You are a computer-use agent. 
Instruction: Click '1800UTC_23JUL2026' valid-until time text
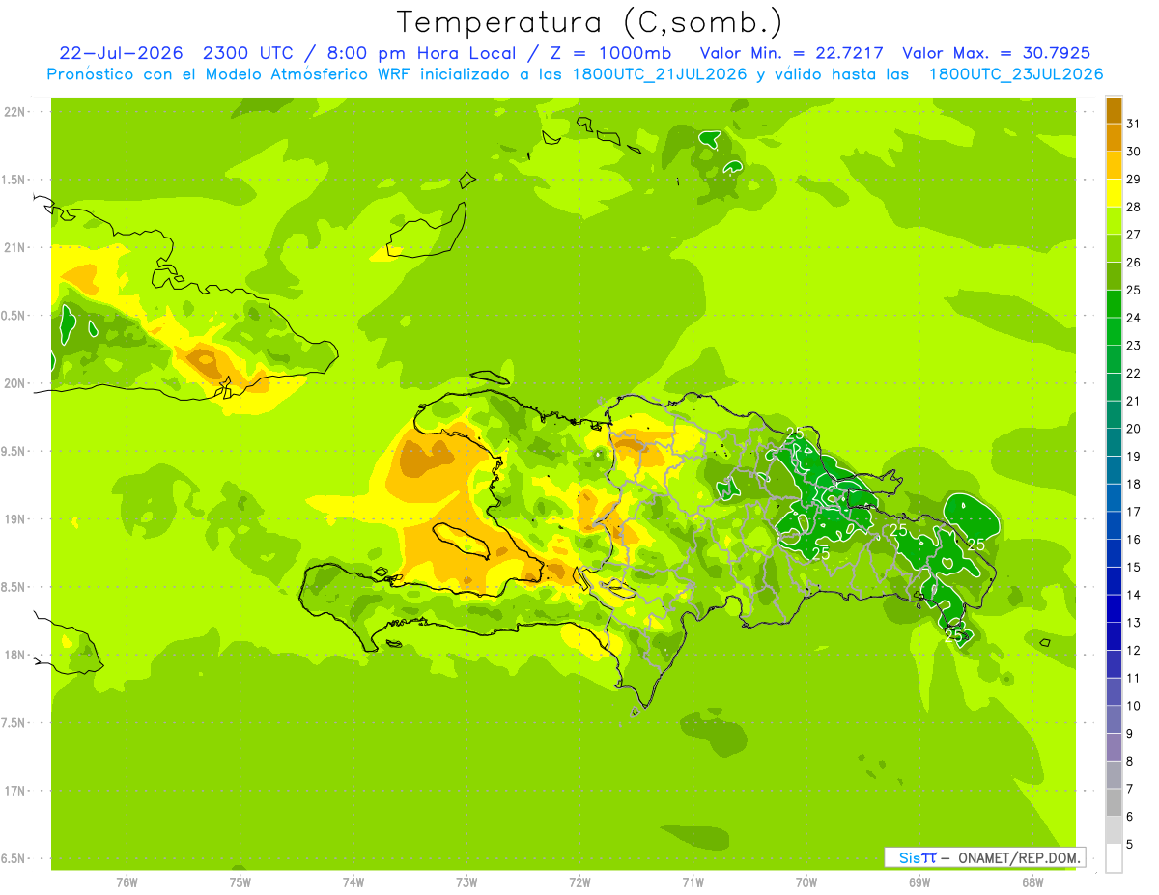point(1016,74)
